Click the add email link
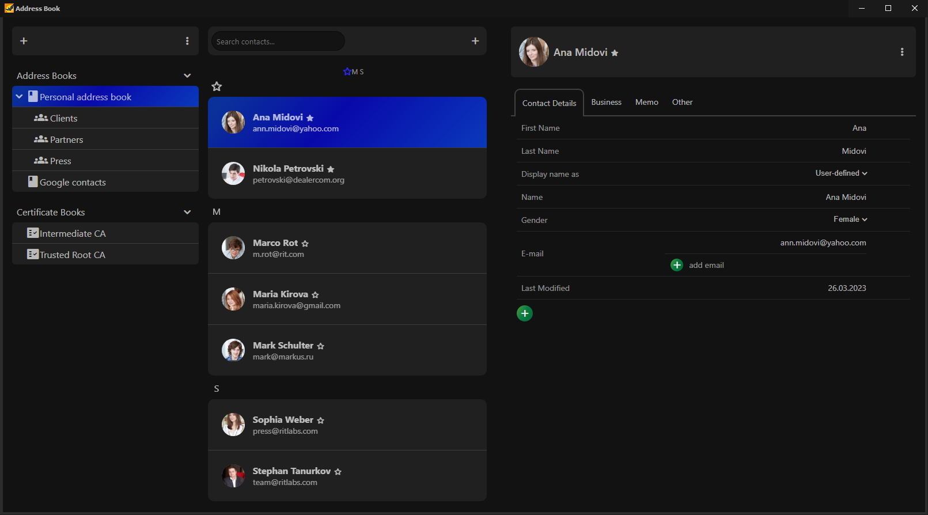928x515 pixels. (706, 265)
